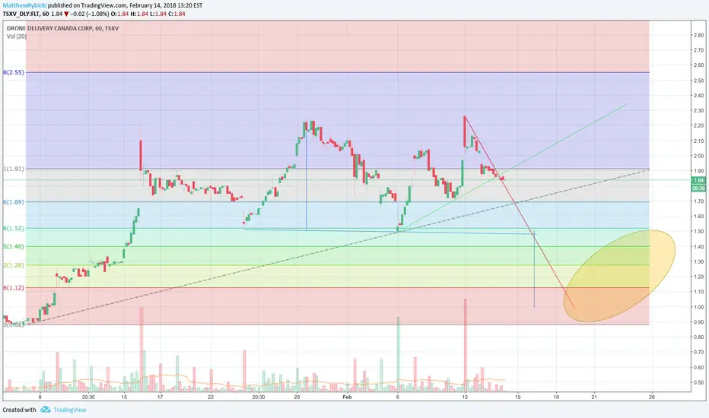Viewport: 709px width, 418px height.
Task: Click the Feb label on time axis
Action: [x=347, y=397]
